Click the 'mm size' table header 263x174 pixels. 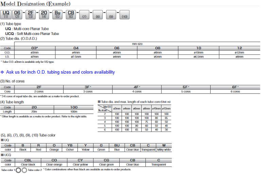pyautogui.click(x=137, y=44)
